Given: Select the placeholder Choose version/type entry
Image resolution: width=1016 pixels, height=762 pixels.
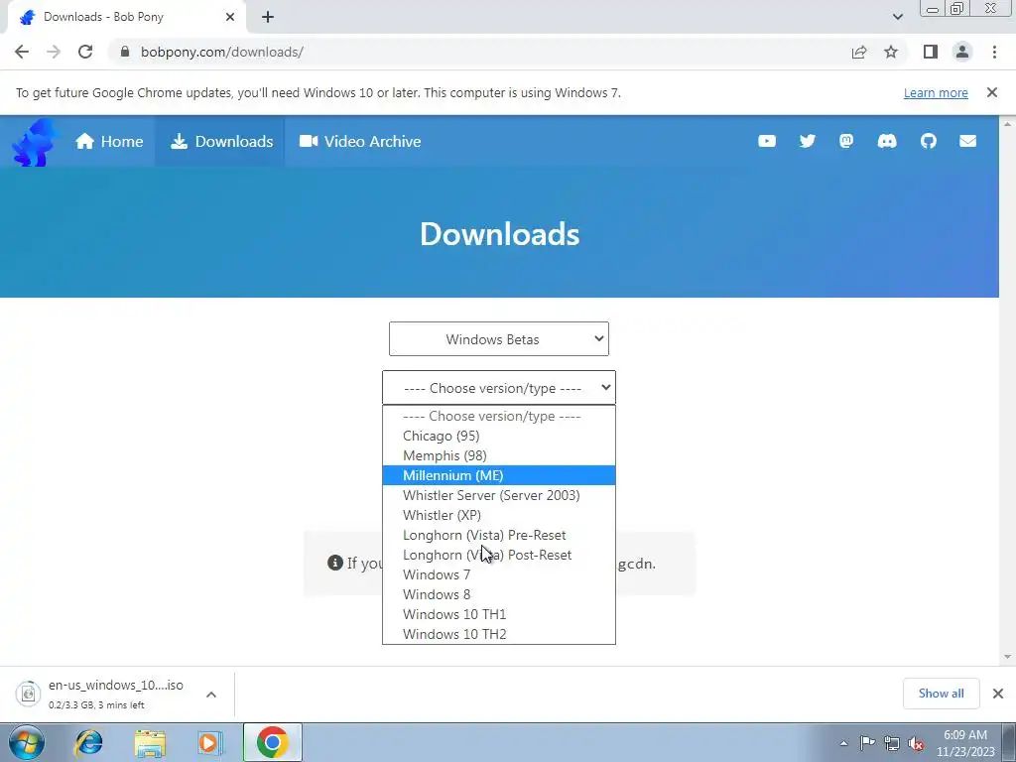Looking at the screenshot, I should [x=498, y=416].
